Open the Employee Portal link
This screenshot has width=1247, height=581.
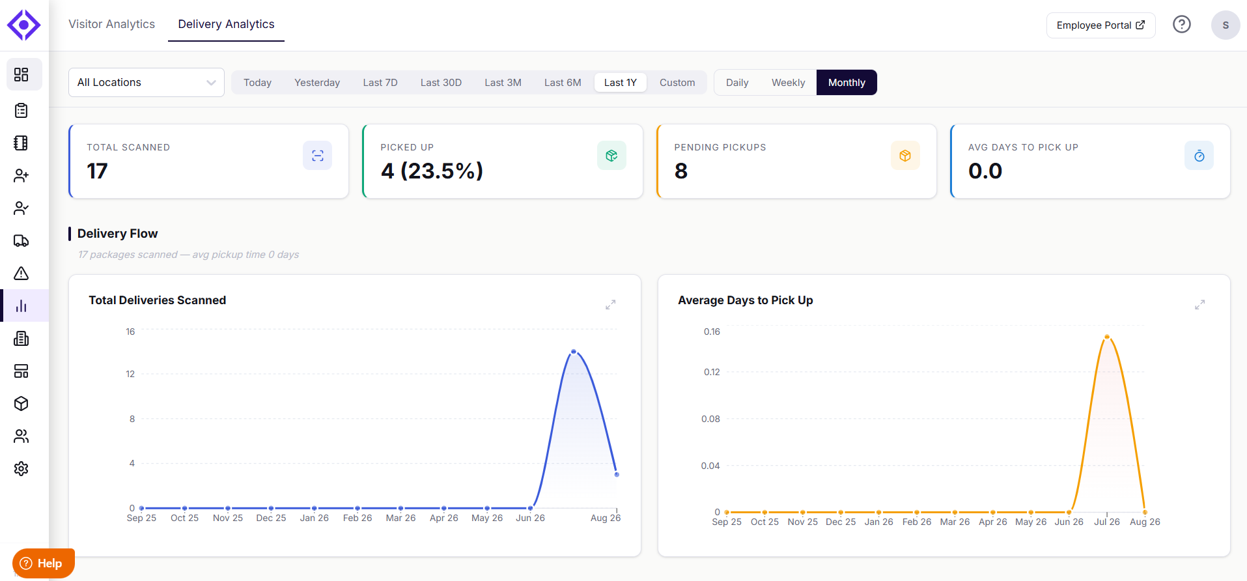click(1100, 25)
